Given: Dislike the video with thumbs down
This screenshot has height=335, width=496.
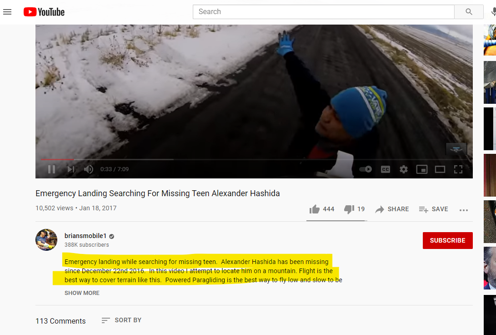Looking at the screenshot, I should coord(354,209).
